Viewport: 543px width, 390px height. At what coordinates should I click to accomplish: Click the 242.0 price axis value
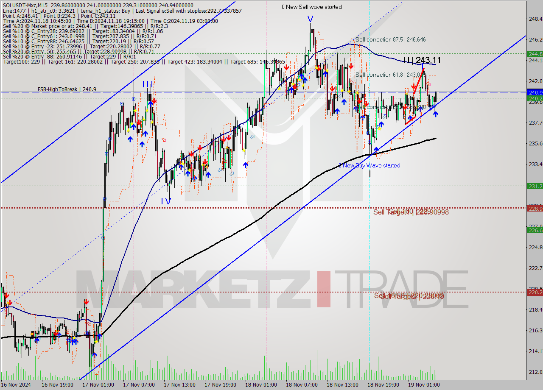click(x=535, y=81)
